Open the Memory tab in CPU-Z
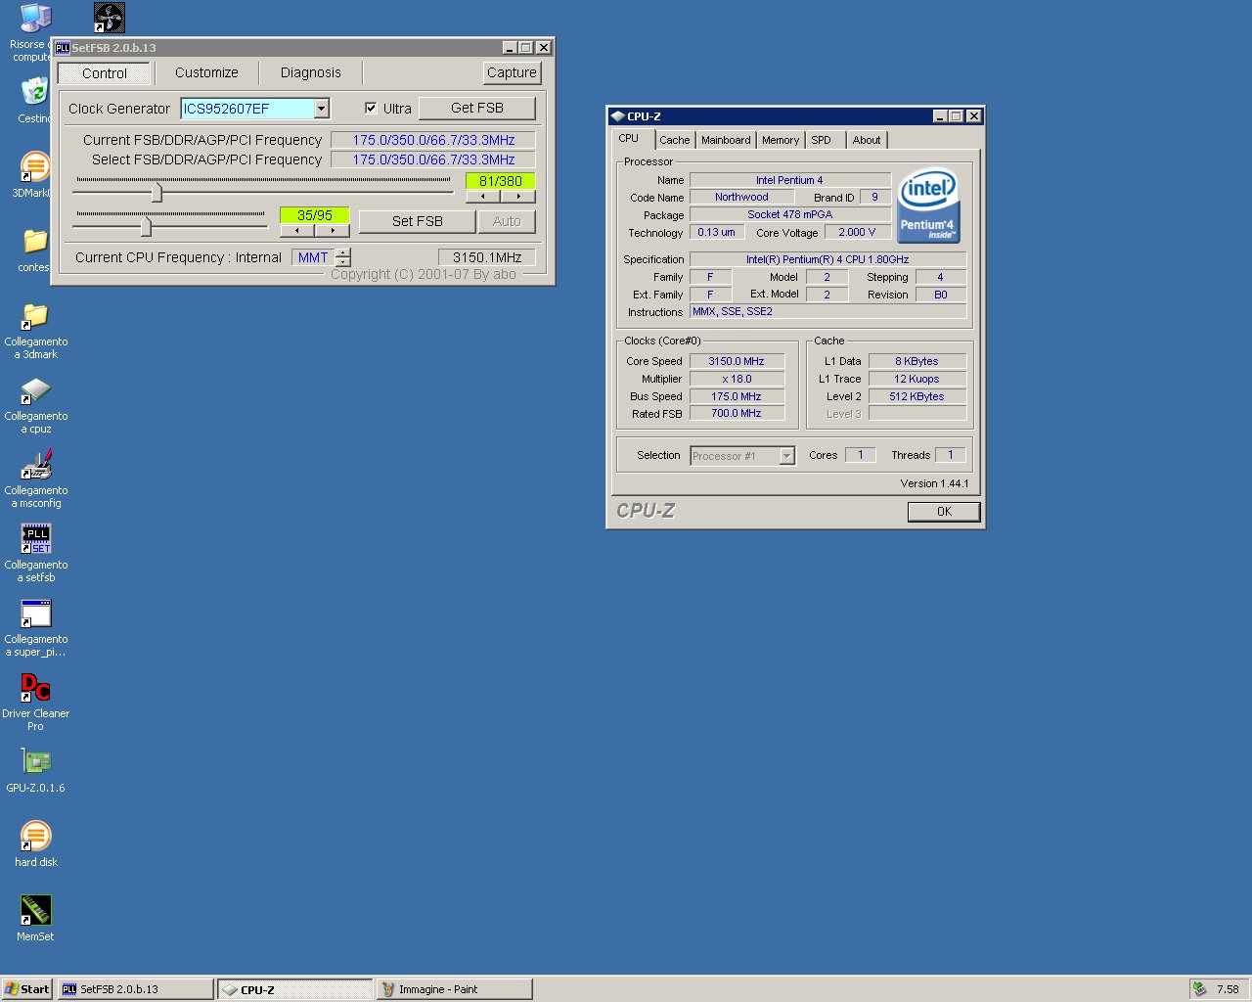 pos(781,140)
